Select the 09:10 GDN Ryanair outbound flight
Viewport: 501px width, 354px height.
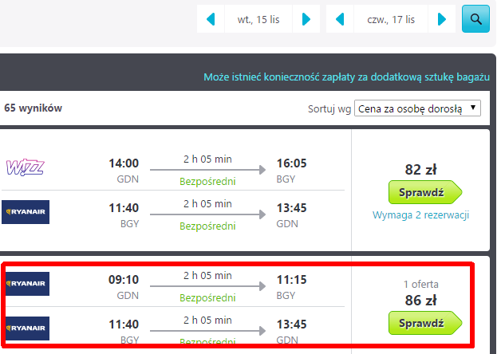click(x=207, y=286)
